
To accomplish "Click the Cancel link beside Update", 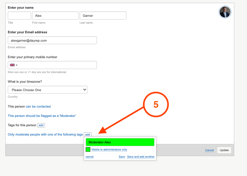I will click(x=209, y=150).
